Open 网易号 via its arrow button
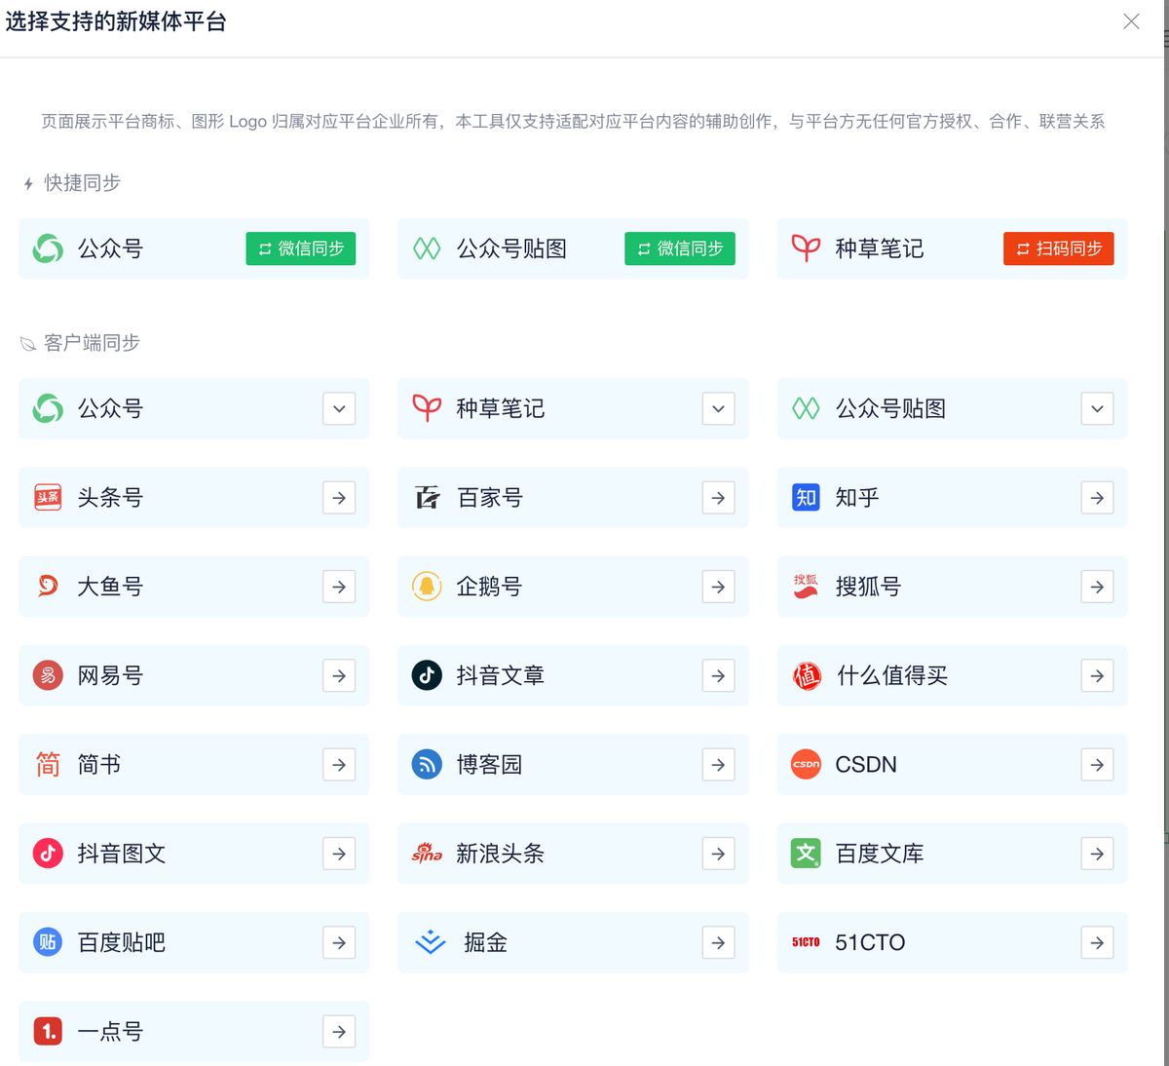1169x1066 pixels. click(339, 675)
